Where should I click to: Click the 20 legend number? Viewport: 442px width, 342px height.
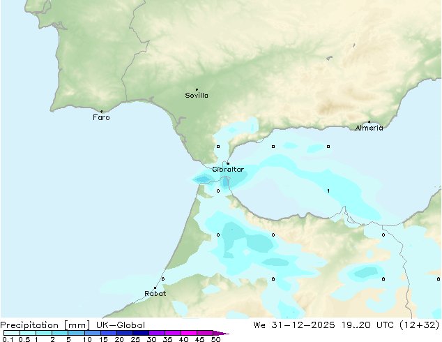[119, 339]
